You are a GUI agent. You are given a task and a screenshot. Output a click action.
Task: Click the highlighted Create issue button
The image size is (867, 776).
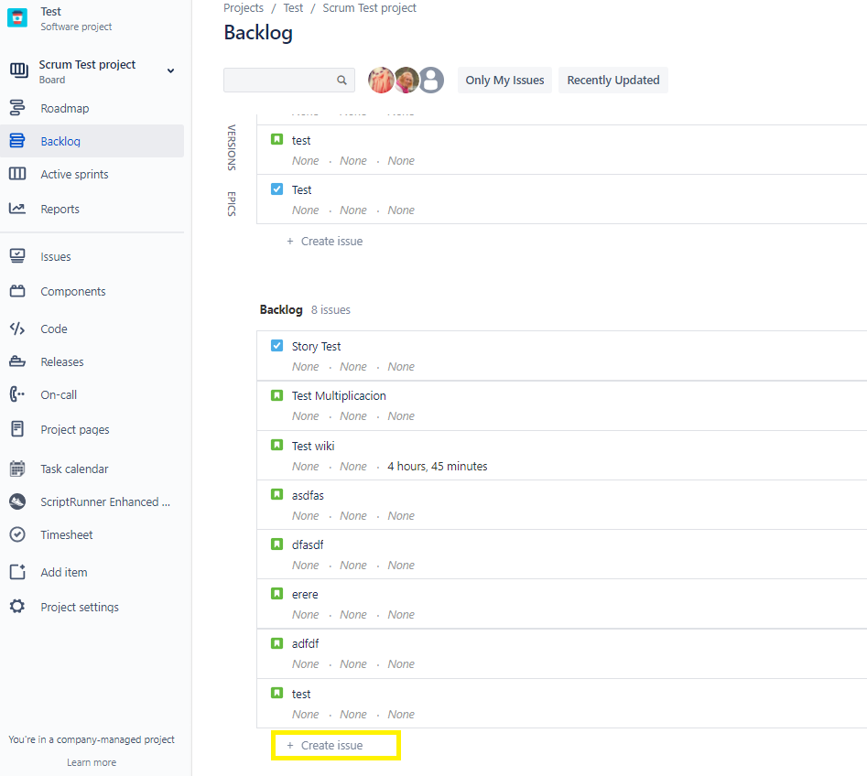point(335,745)
